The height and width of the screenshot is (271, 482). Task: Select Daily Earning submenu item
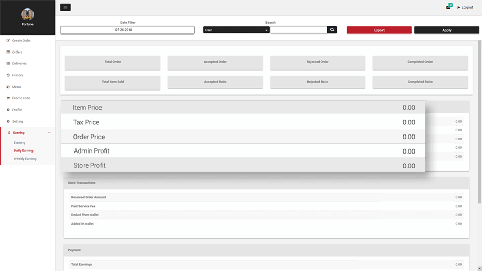click(23, 150)
